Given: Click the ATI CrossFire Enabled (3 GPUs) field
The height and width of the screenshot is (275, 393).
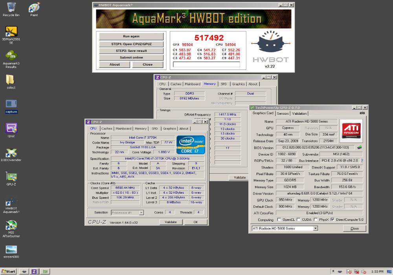Looking at the screenshot, I should pyautogui.click(x=319, y=213).
